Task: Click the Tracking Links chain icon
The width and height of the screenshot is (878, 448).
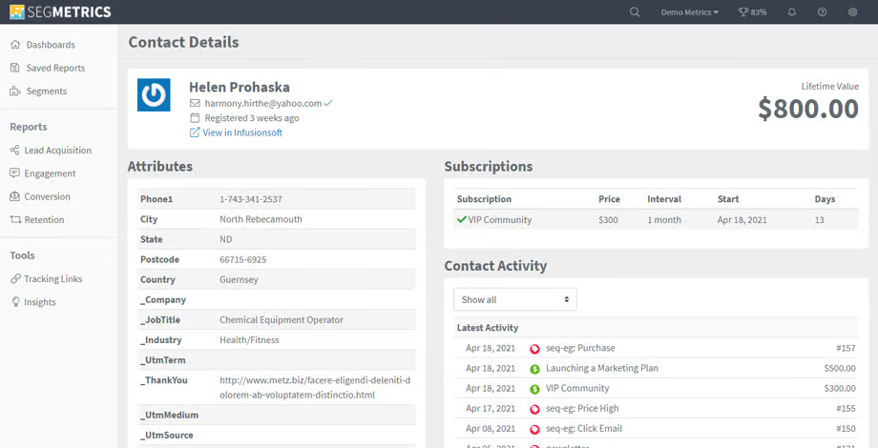Action: tap(15, 278)
